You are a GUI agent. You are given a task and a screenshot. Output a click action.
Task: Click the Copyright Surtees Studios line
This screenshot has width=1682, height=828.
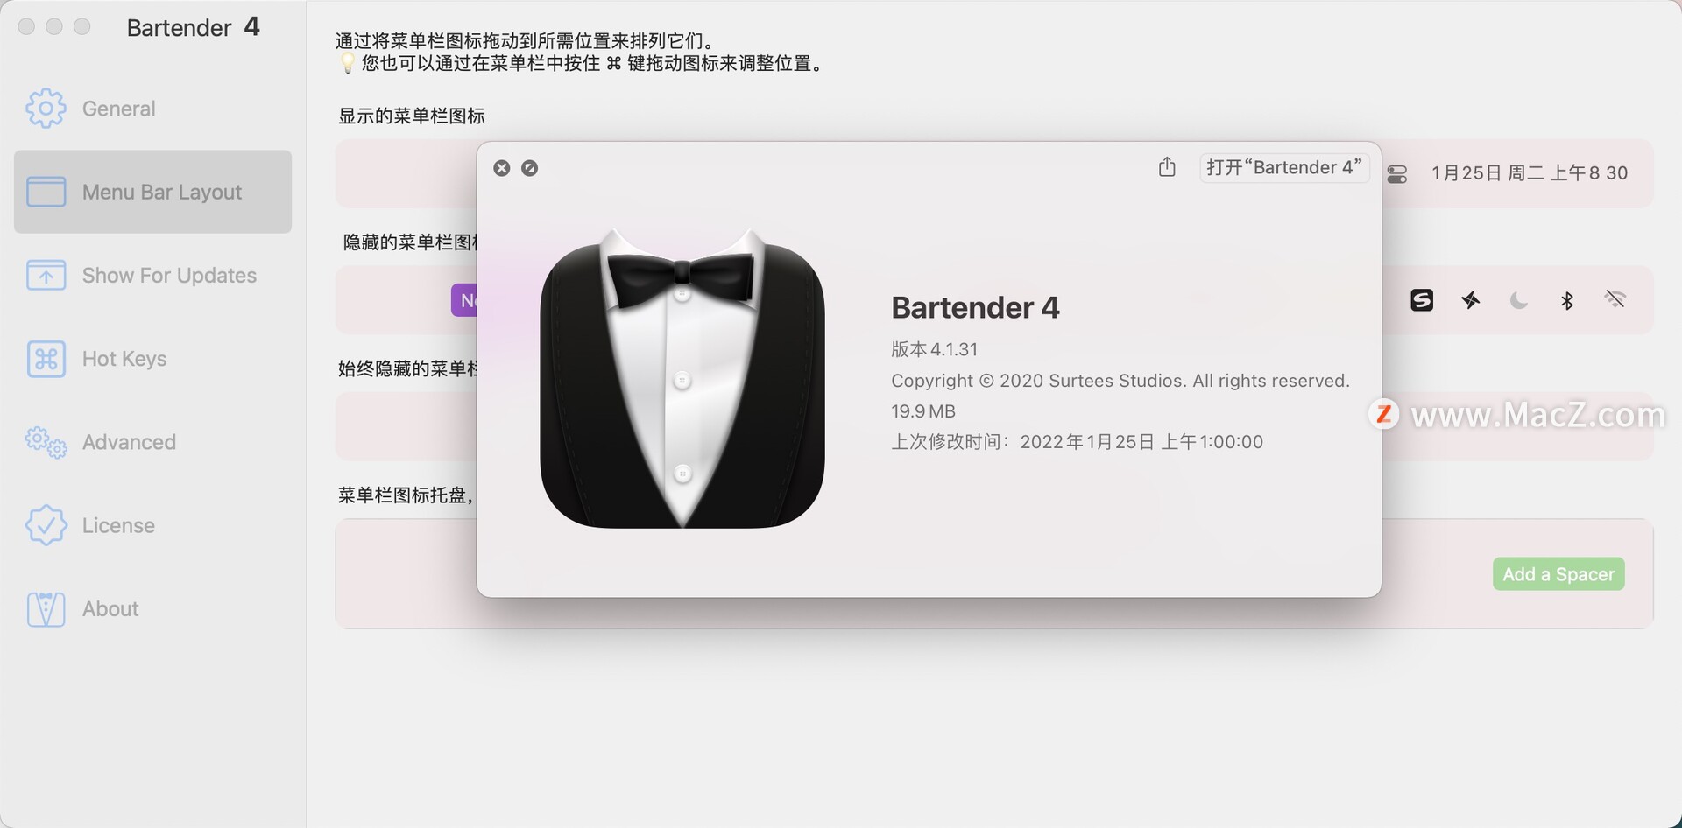[x=1120, y=381]
